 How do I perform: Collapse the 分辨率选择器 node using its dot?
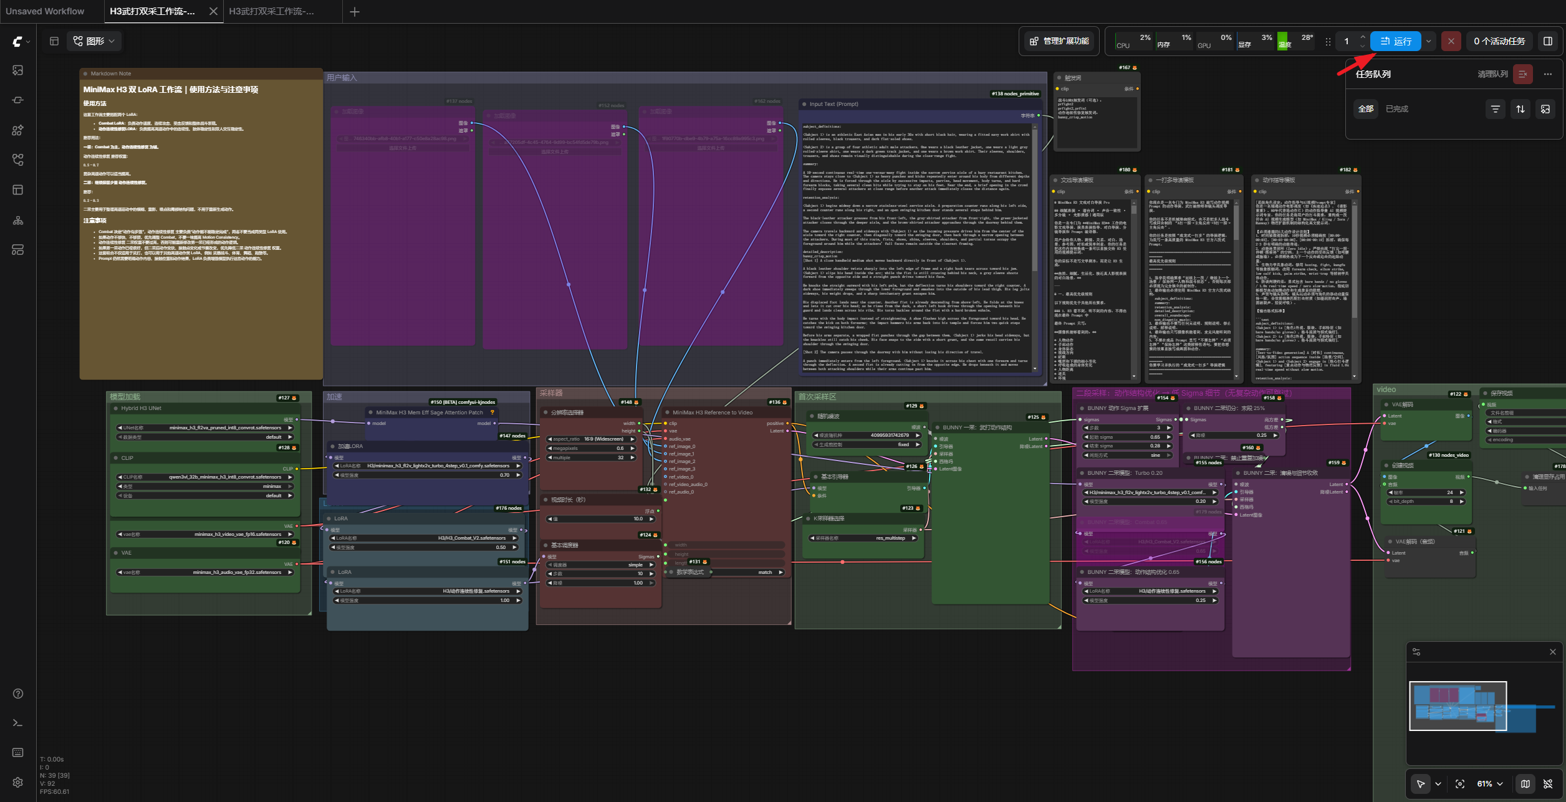click(x=545, y=413)
